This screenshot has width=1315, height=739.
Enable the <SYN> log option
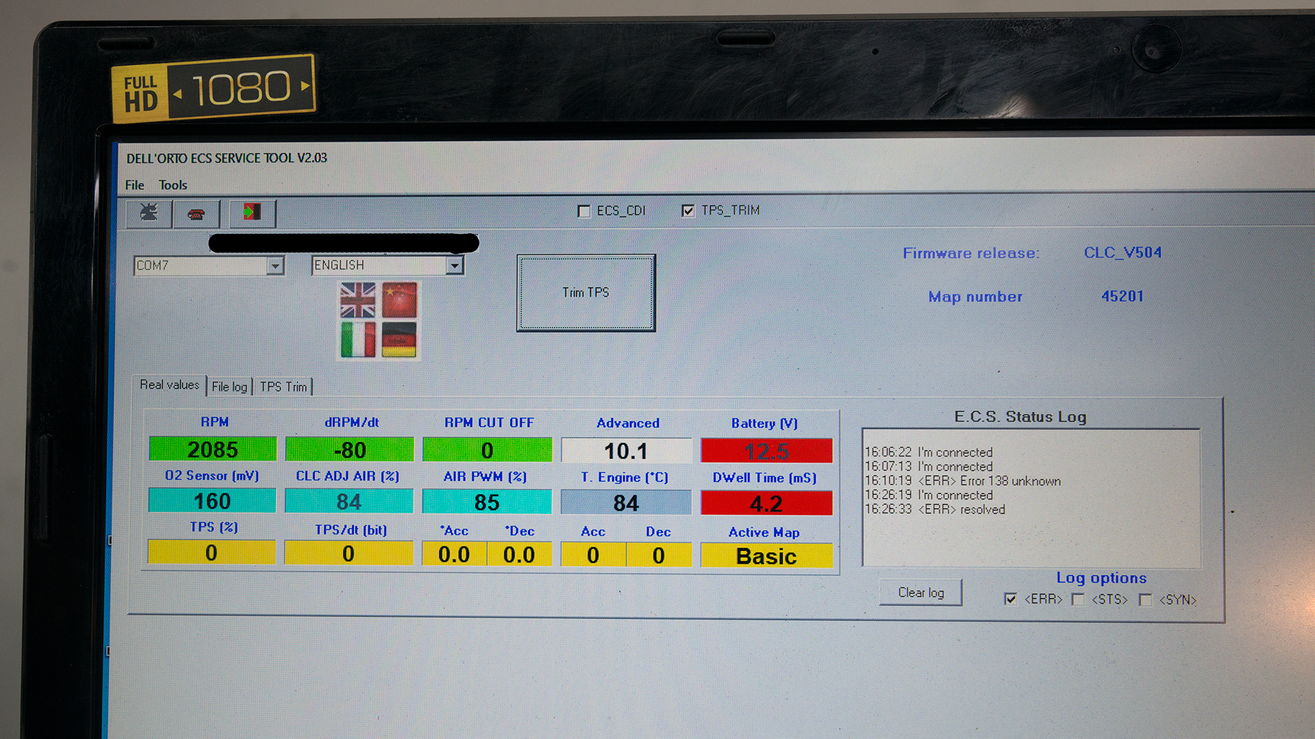(1145, 600)
